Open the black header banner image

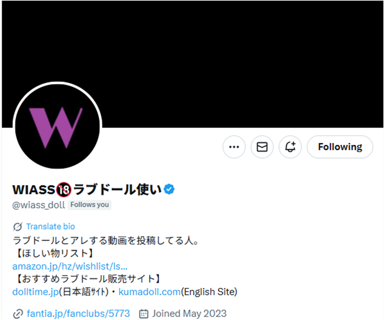(x=192, y=64)
